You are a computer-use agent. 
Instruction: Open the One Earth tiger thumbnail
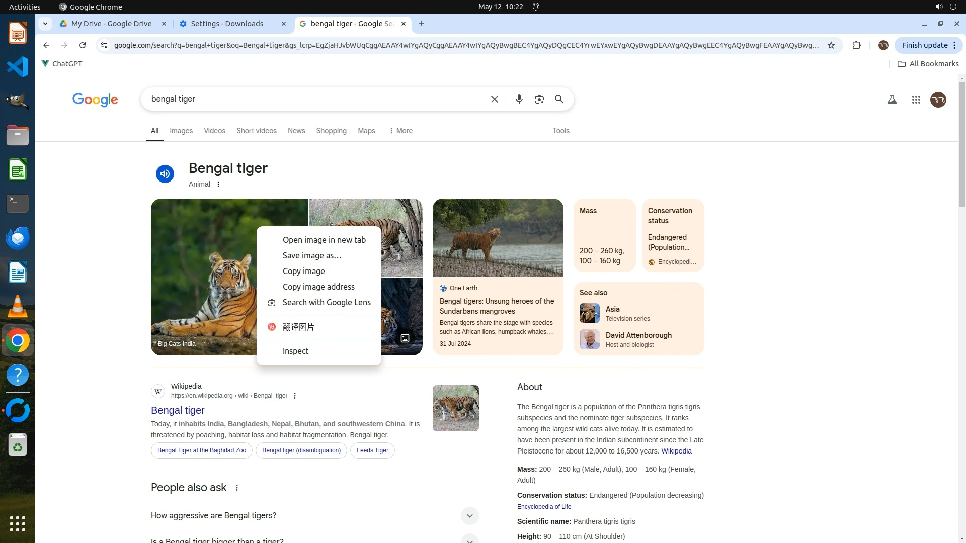click(498, 238)
